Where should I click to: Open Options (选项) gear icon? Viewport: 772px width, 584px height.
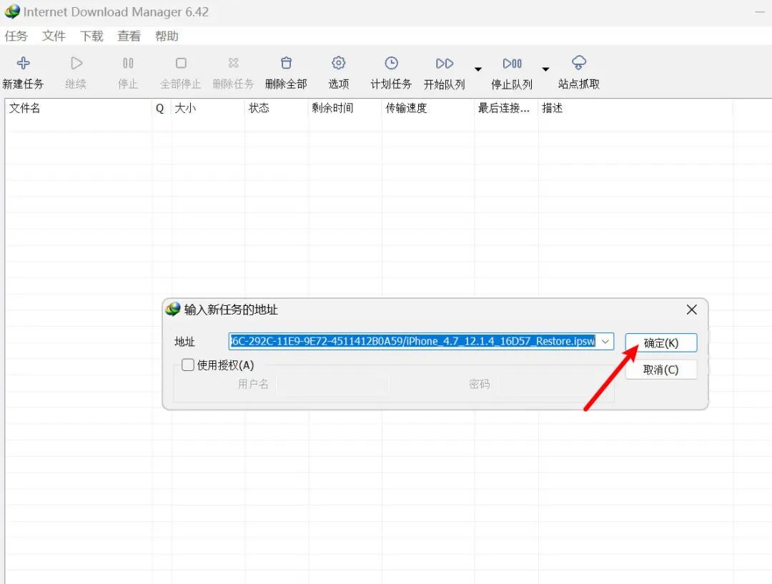(x=338, y=63)
